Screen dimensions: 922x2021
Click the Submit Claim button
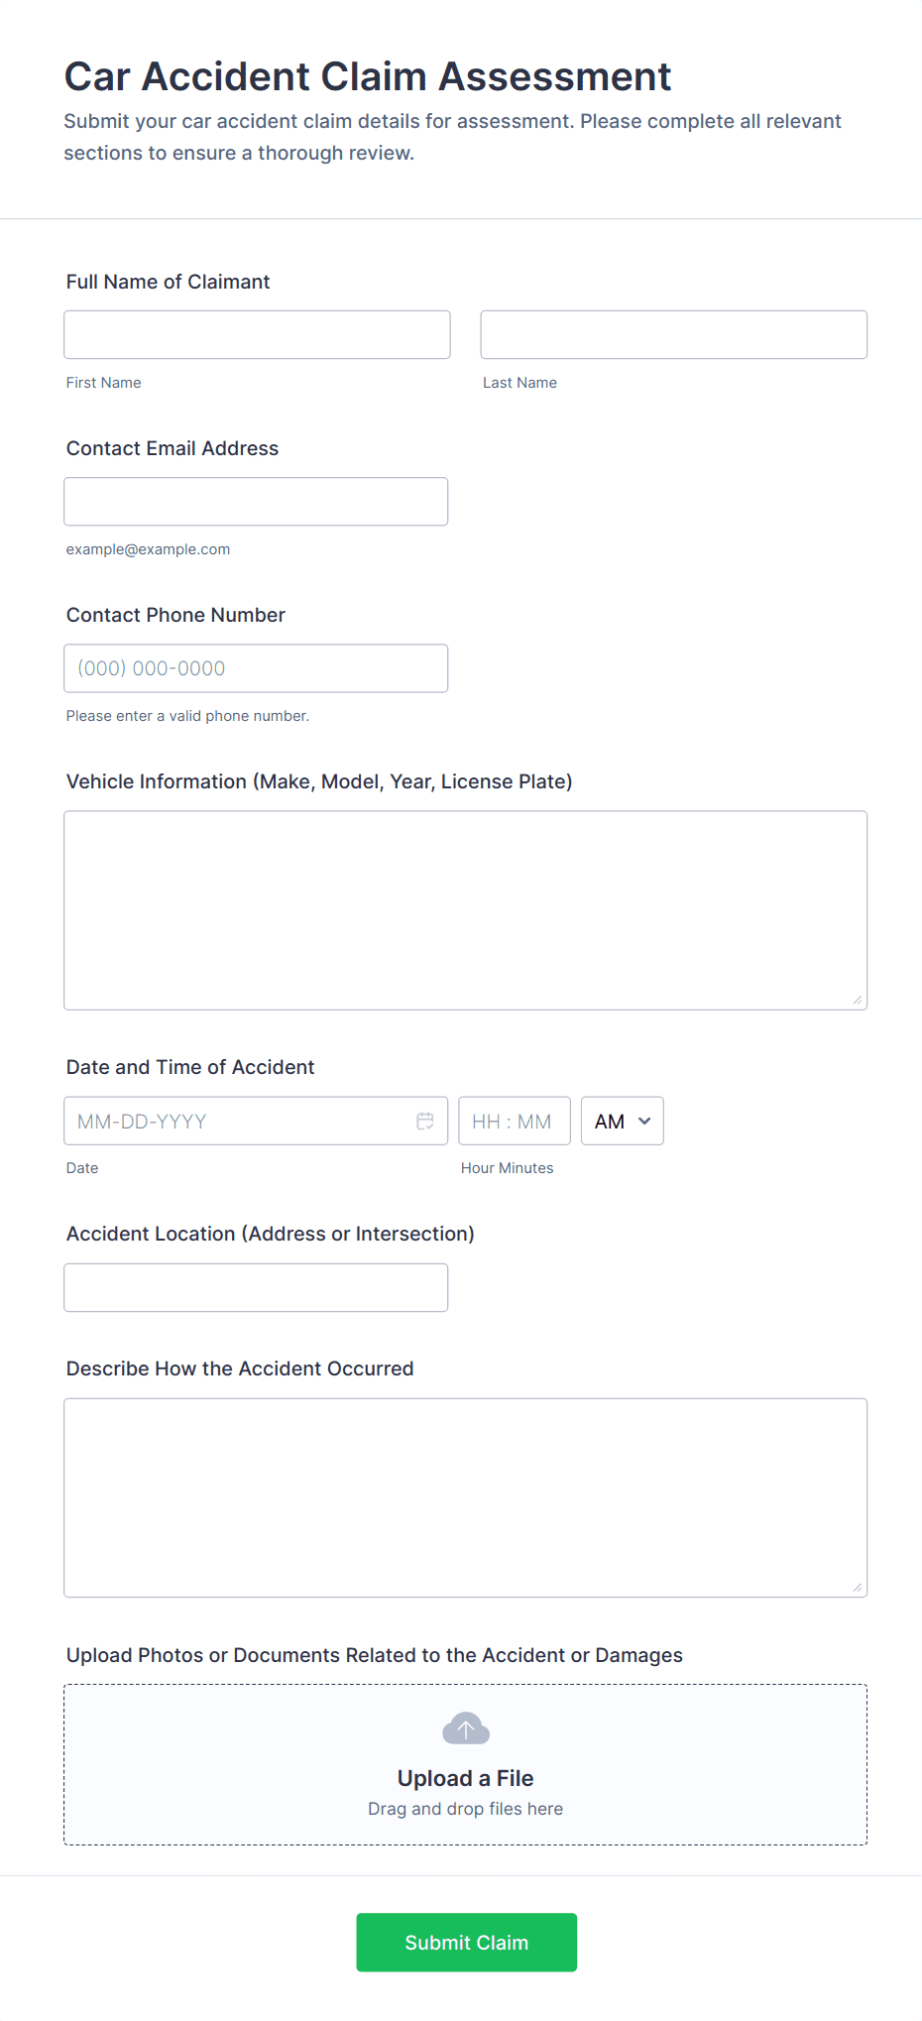point(466,1942)
